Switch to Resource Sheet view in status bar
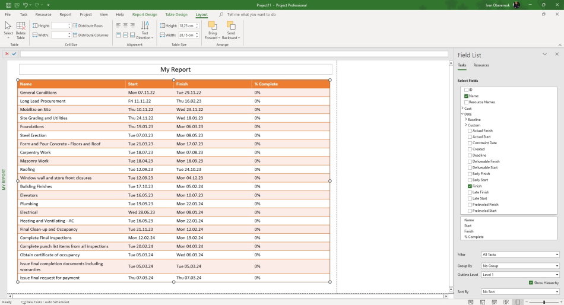Image resolution: width=564 pixels, height=305 pixels. 506,302
